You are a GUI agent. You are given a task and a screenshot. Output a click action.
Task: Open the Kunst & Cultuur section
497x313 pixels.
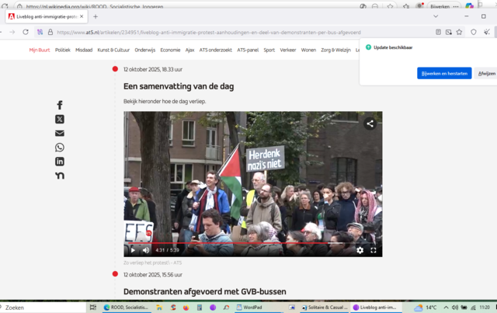click(x=113, y=50)
